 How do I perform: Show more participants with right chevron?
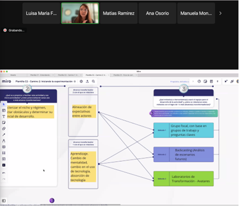(220, 13)
